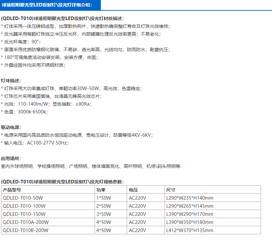Select the 功率 column header

point(101,190)
